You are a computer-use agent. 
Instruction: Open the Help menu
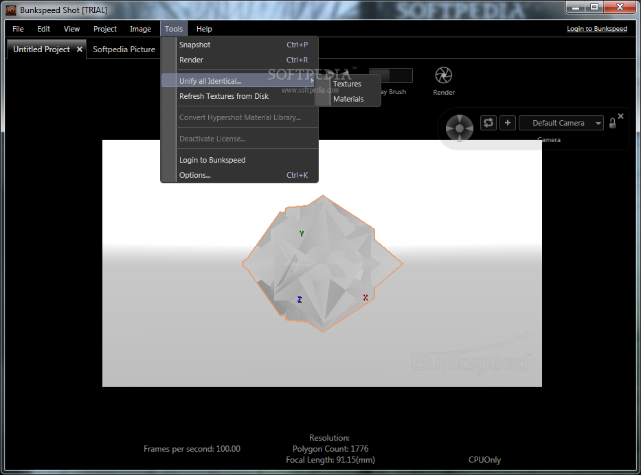click(x=204, y=29)
